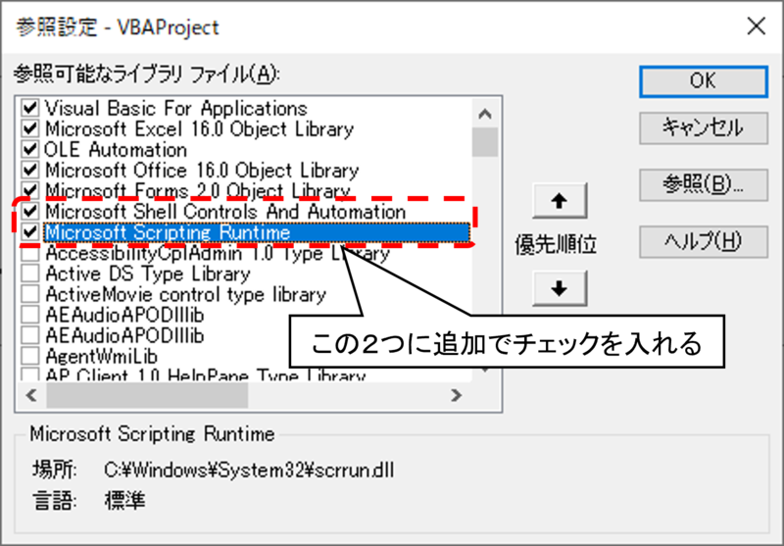Uncheck Microsoft Office 16.0 Object Library
This screenshot has width=784, height=546.
coord(30,170)
